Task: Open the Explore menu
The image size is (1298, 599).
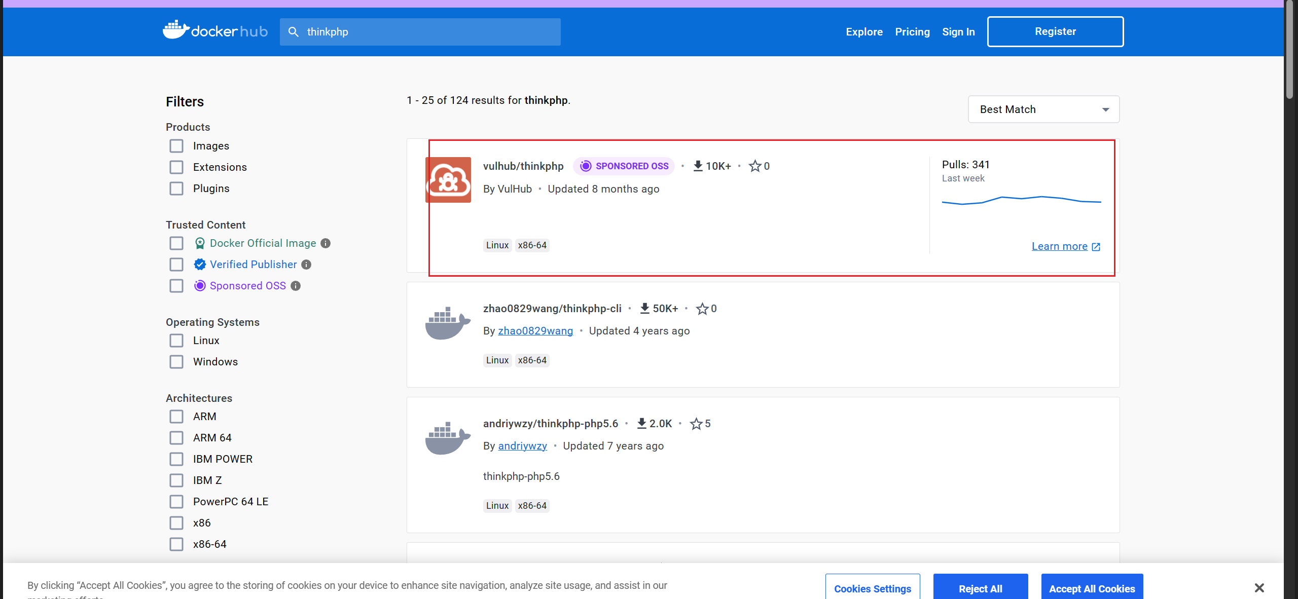Action: [864, 31]
